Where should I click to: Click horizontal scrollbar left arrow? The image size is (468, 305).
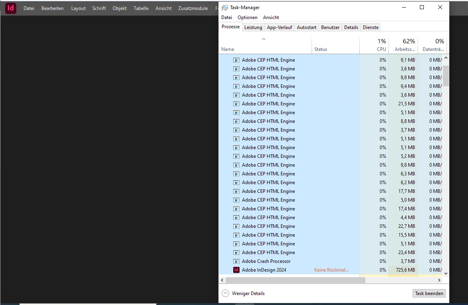(x=222, y=280)
